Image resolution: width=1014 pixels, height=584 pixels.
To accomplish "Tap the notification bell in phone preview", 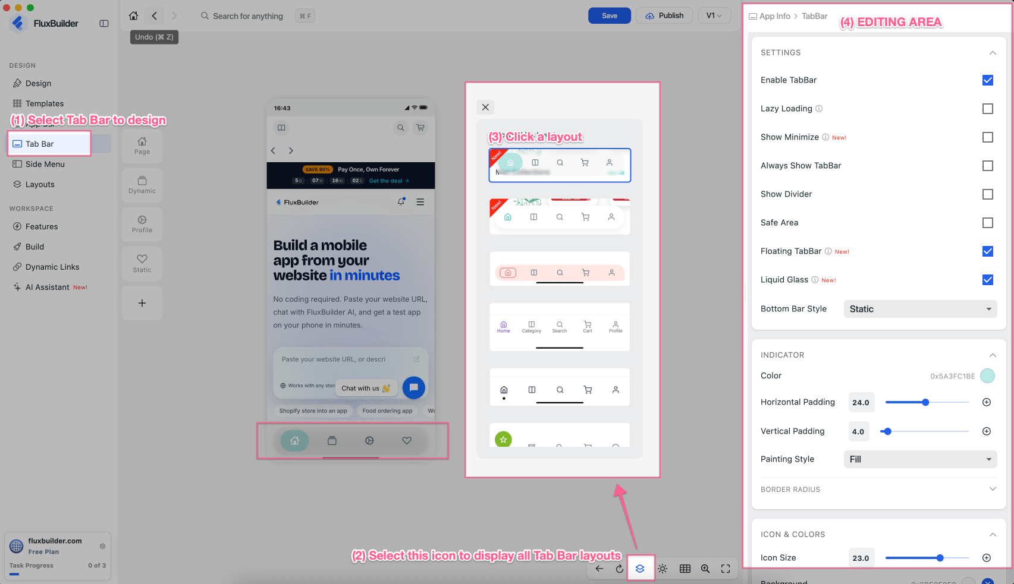I will (401, 202).
